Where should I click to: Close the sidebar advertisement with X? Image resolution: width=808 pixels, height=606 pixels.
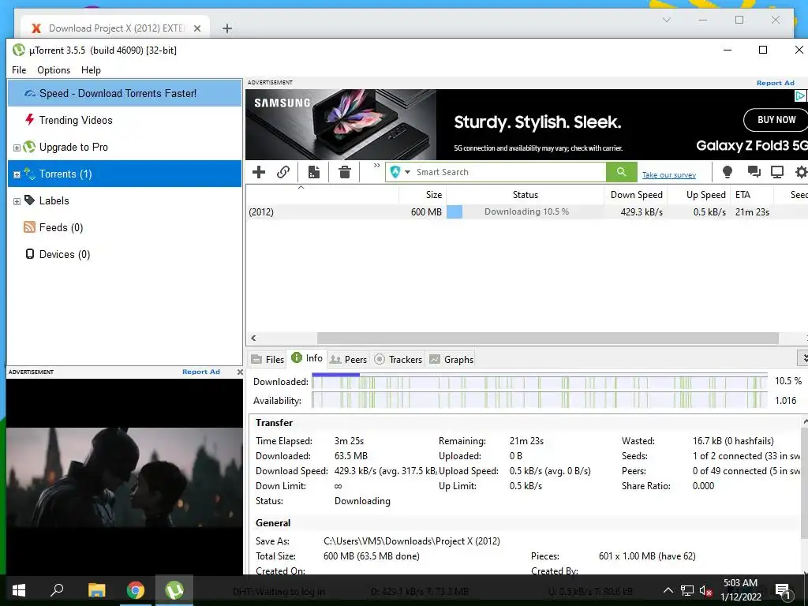(240, 372)
